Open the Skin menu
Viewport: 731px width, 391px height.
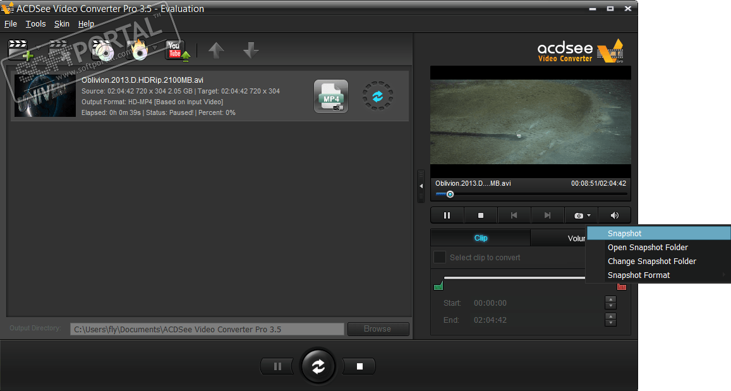pos(61,24)
